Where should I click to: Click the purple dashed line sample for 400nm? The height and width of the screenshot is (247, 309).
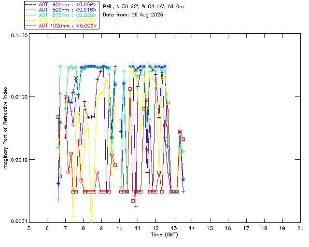tap(31, 4)
